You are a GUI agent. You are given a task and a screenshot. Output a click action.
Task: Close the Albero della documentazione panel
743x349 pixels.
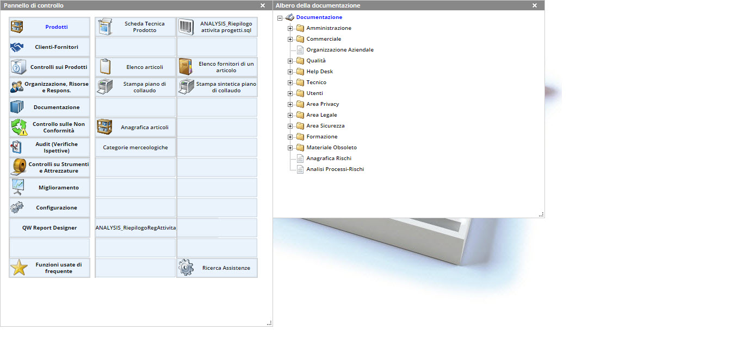[x=535, y=5]
